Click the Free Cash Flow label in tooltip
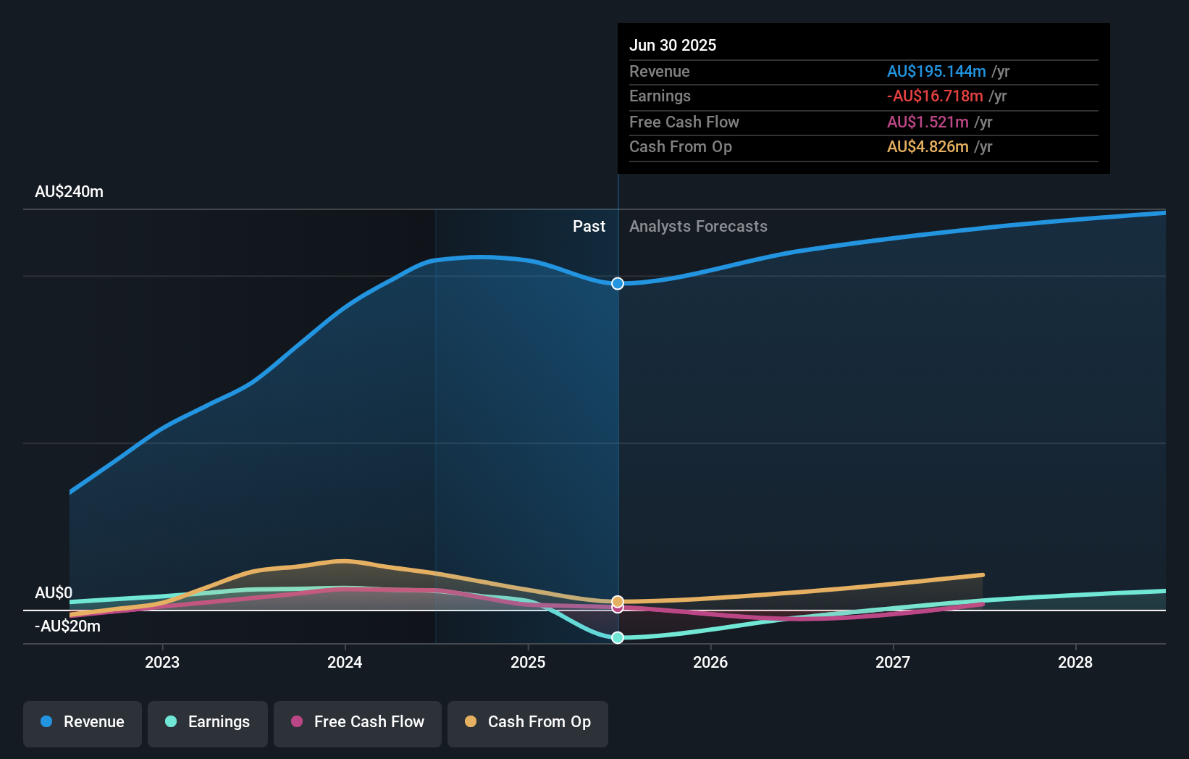 pos(684,122)
